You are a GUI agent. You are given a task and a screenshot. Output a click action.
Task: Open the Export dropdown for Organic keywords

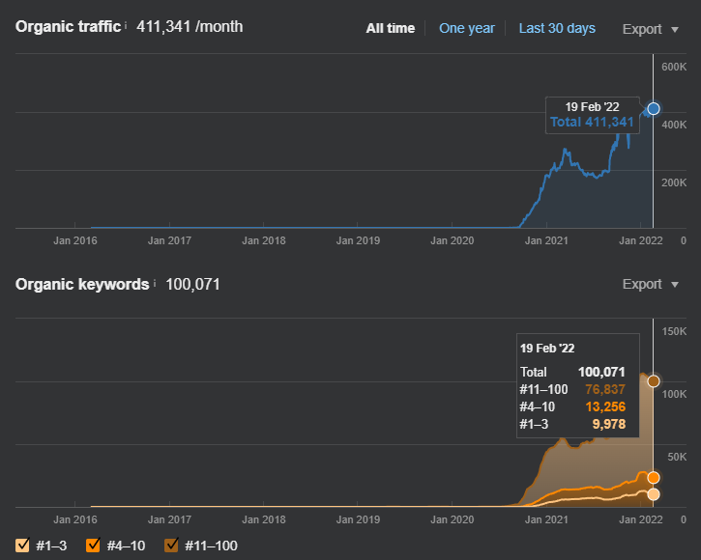[x=651, y=284]
